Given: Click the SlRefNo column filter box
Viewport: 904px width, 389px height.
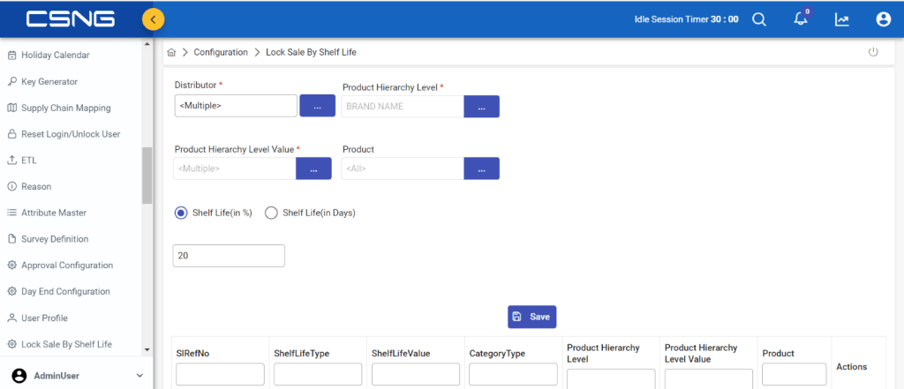Looking at the screenshot, I should [x=220, y=374].
